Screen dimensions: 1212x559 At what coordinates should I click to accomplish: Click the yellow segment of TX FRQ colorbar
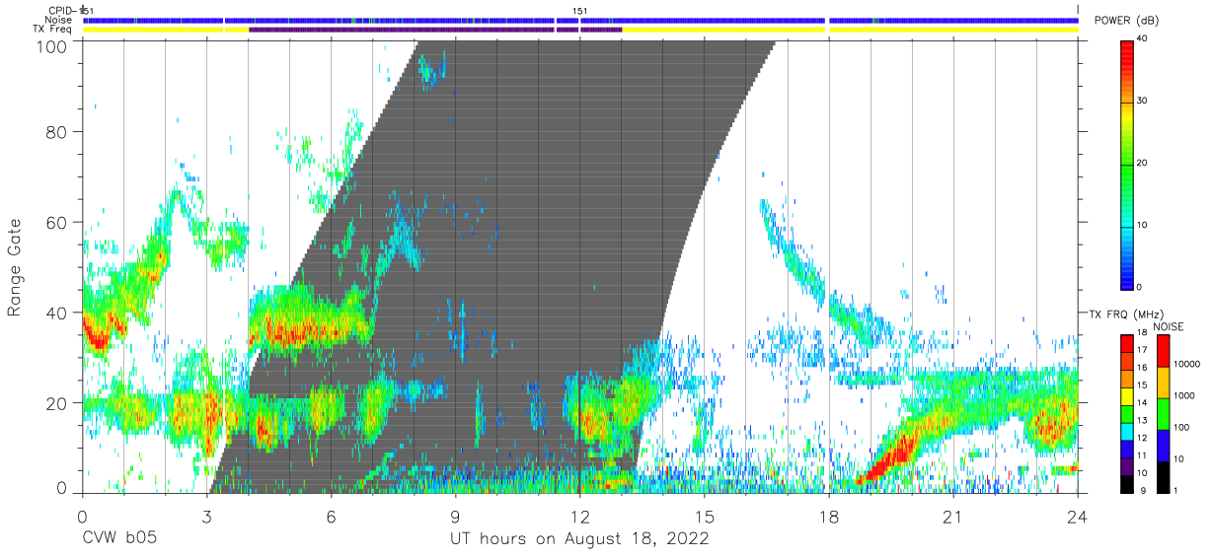(1127, 394)
